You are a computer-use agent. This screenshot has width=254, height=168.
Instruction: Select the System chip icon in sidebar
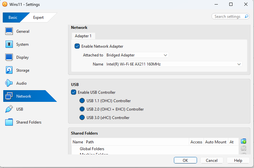[x=9, y=44]
